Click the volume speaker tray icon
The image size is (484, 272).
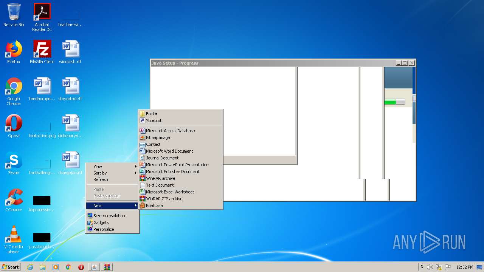[430, 267]
